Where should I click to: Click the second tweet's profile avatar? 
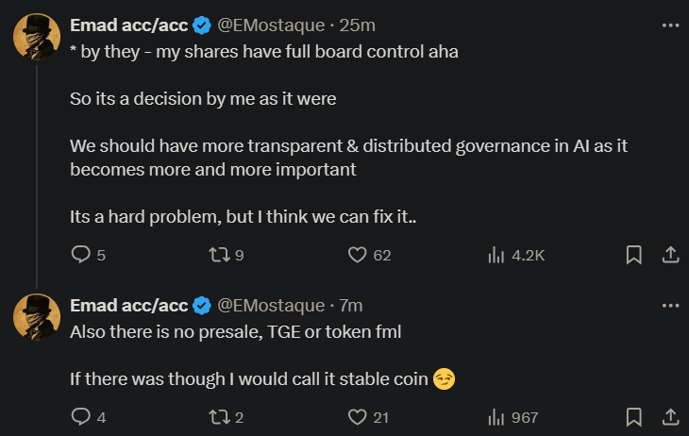tap(37, 317)
